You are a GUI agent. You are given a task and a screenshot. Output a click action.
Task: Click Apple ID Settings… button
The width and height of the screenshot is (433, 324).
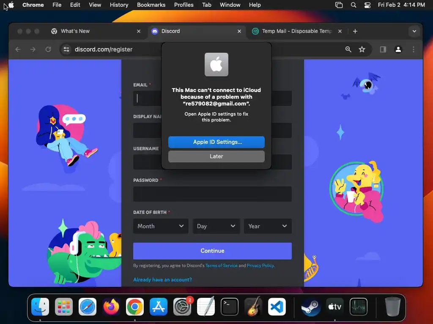(216, 142)
